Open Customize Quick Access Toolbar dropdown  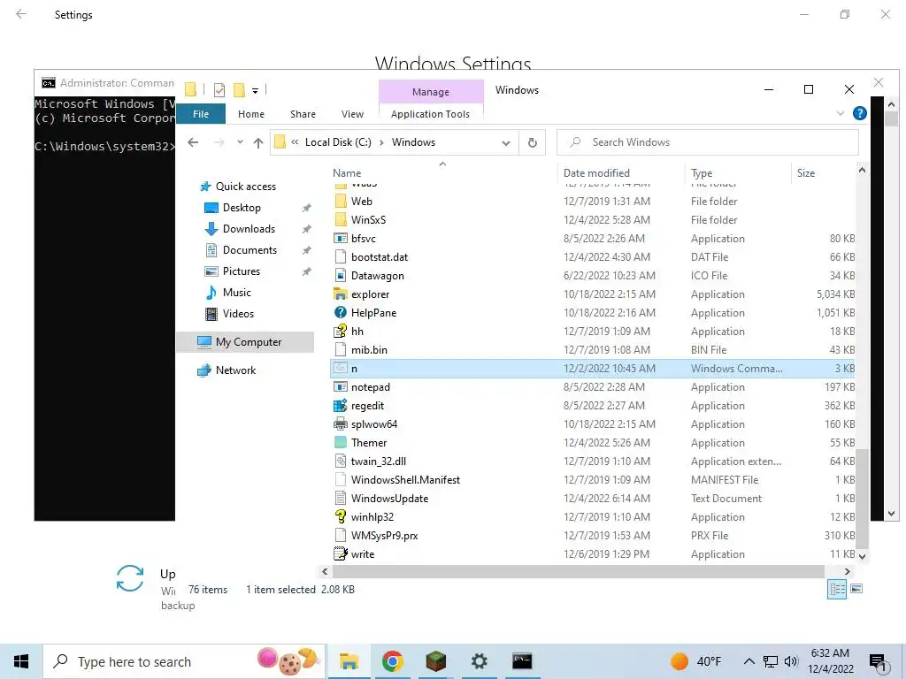(255, 91)
